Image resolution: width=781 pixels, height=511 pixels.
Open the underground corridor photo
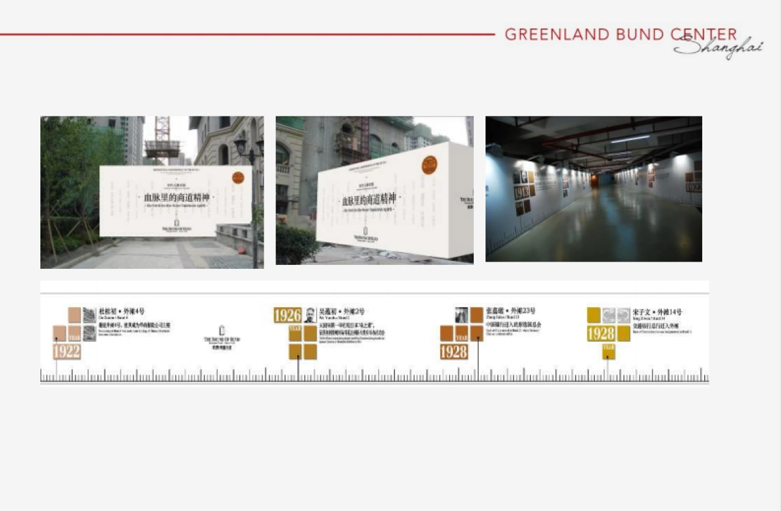point(594,189)
